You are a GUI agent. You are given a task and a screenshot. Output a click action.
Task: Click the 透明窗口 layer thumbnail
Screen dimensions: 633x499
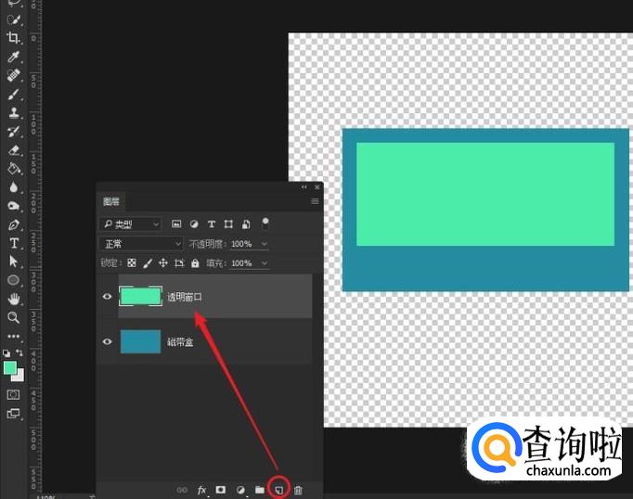pos(140,296)
